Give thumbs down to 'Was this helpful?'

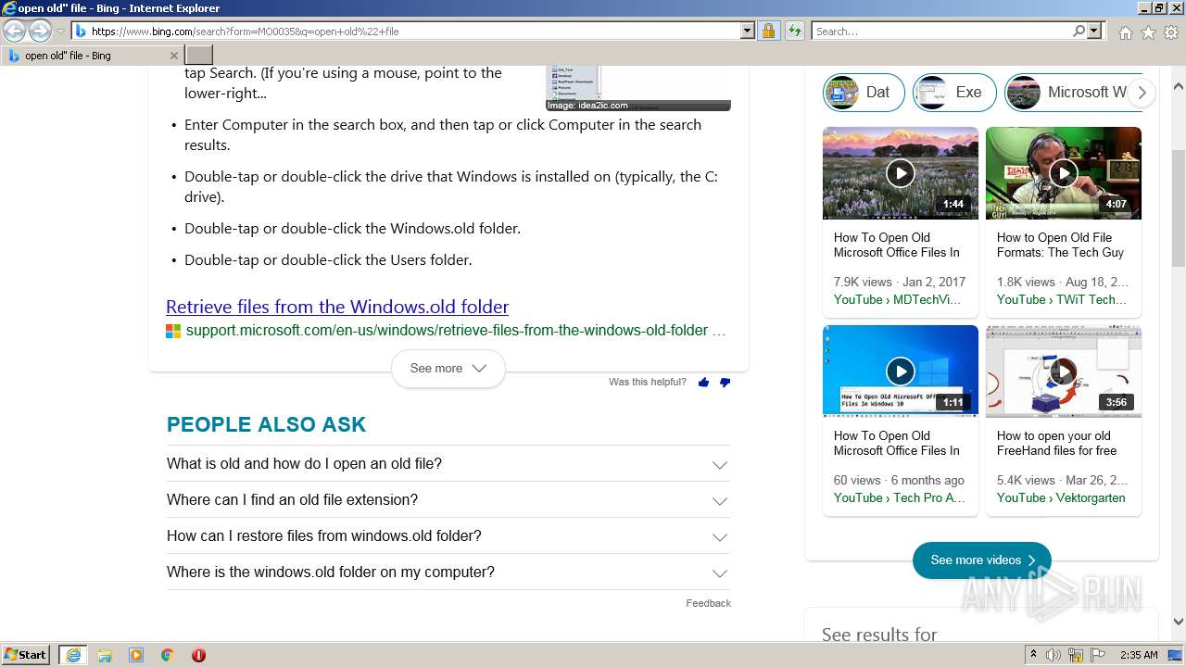coord(725,383)
